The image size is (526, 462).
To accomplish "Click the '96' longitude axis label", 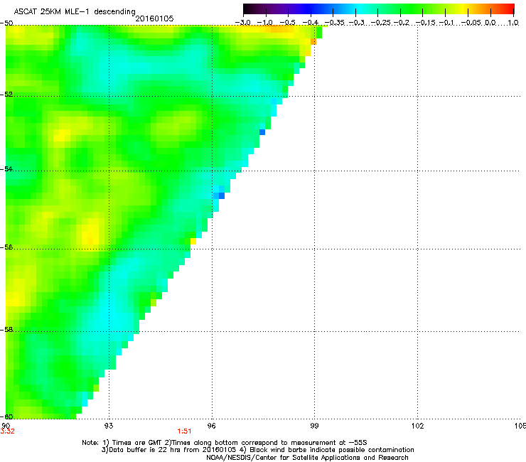I will (212, 426).
